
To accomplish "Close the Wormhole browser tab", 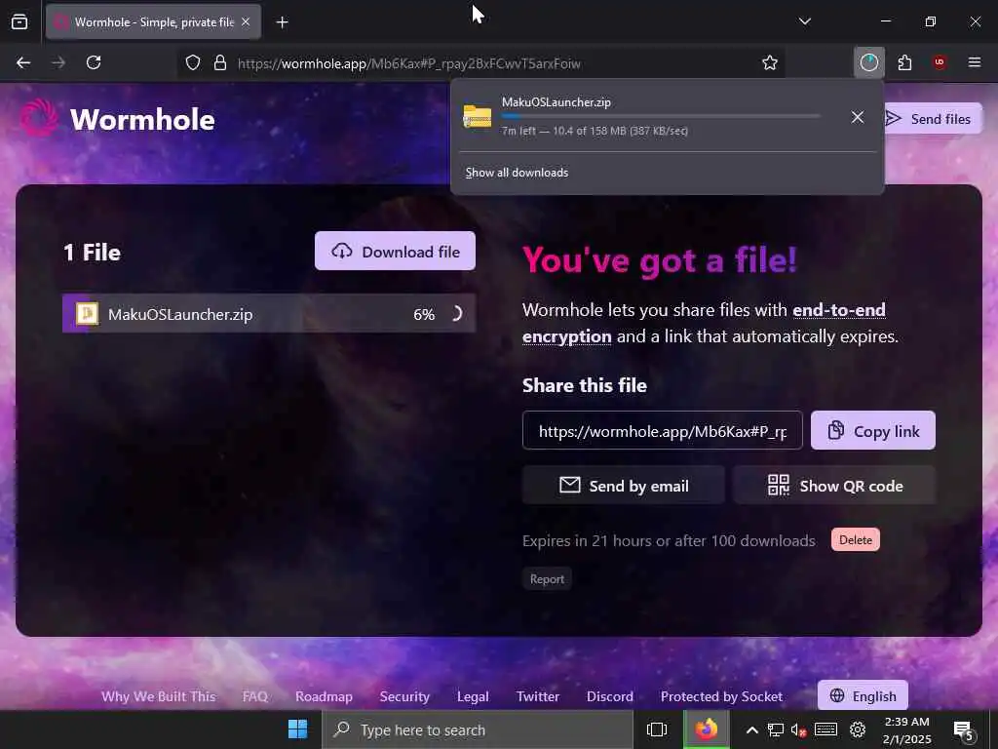I will tap(246, 21).
